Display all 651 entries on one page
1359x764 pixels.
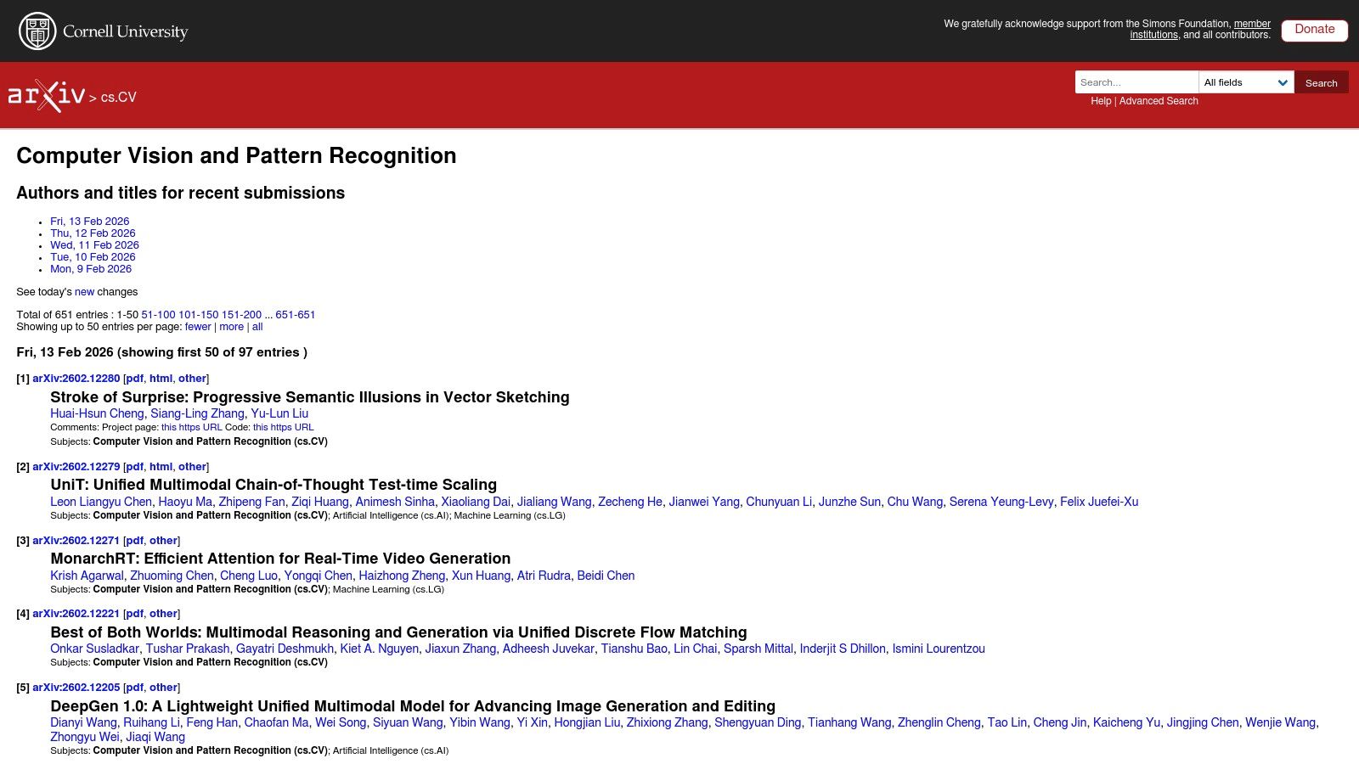click(257, 326)
